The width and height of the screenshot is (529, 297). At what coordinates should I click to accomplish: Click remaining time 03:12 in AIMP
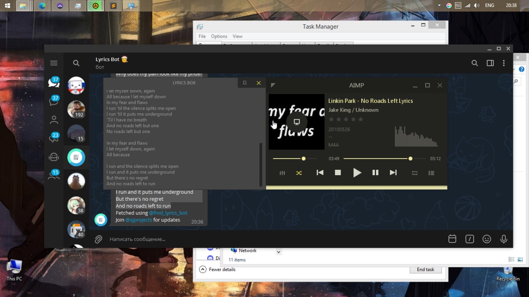[435, 159]
